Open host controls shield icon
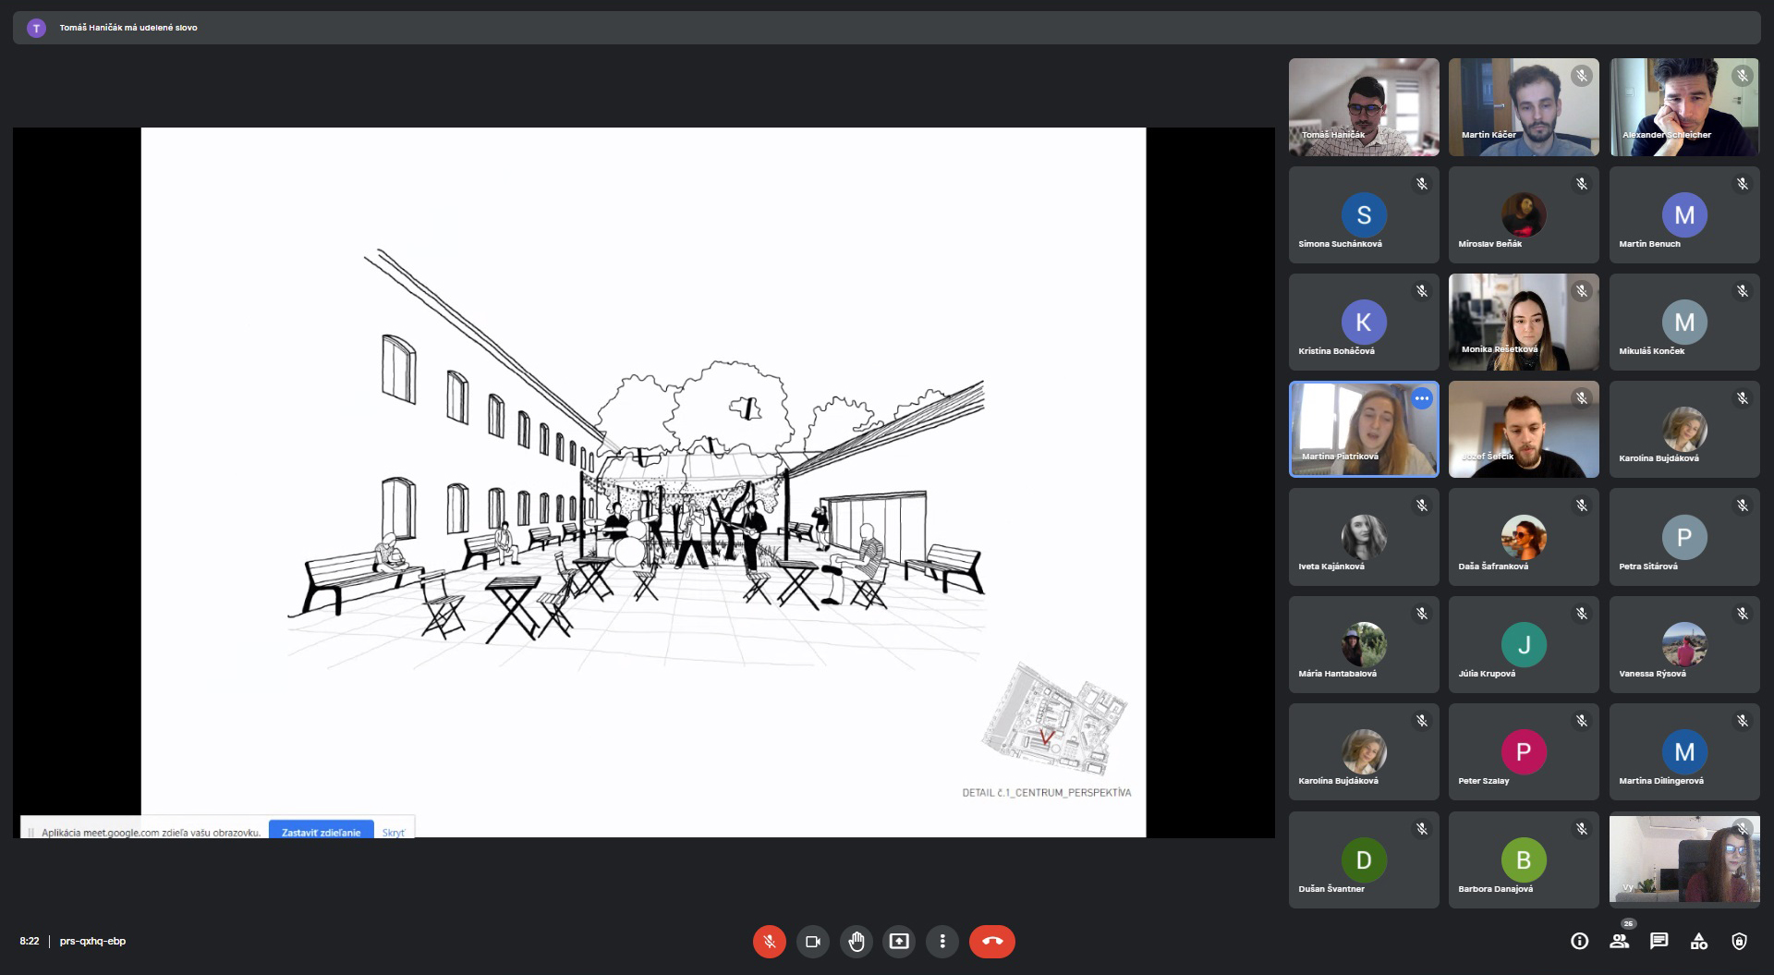 point(1739,941)
